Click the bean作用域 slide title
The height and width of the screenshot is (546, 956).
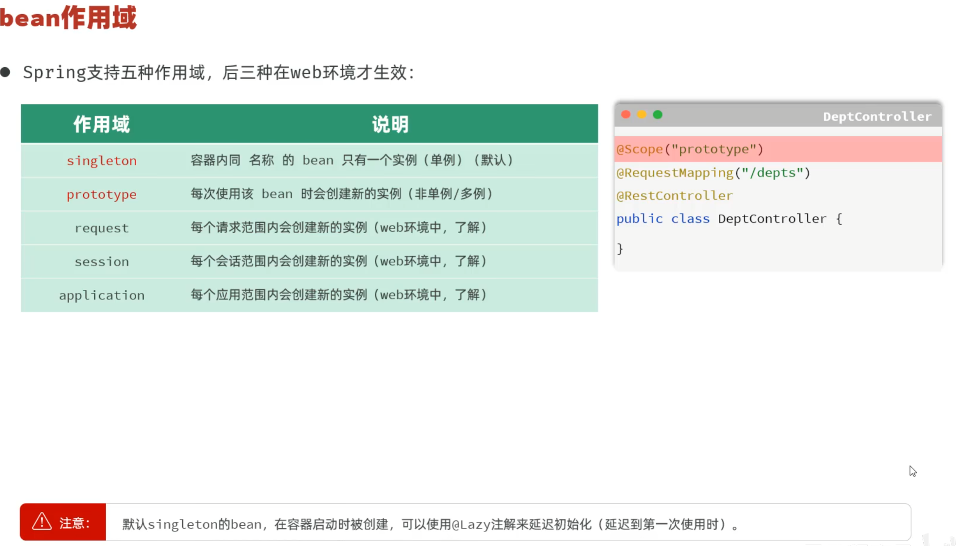click(69, 18)
